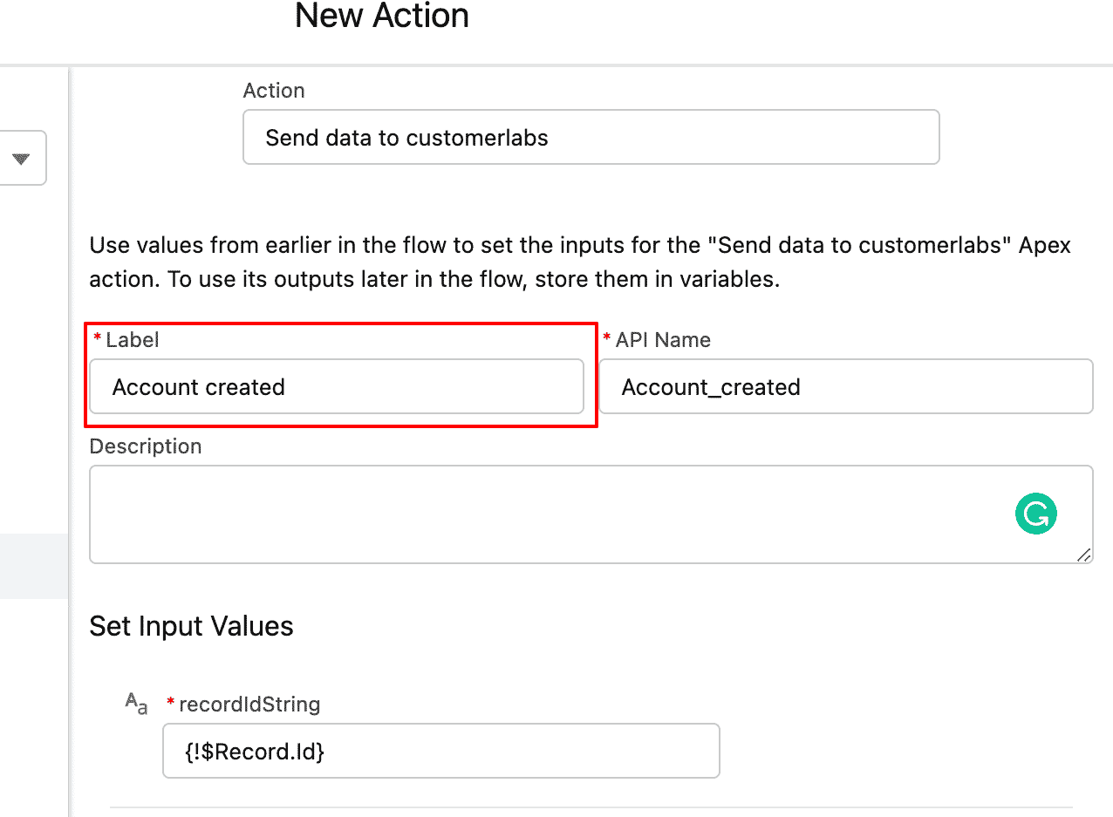Click the 'New Action' heading
The image size is (1113, 817).
pos(382,16)
